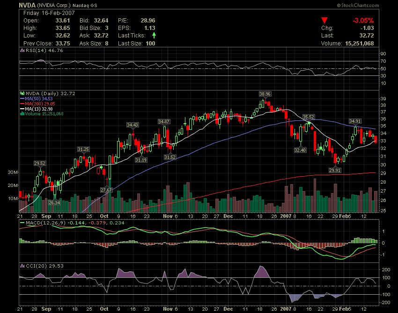Viewport: 398px width, 313px height.
Task: Click the 34.87 price marker
Action: click(x=164, y=122)
